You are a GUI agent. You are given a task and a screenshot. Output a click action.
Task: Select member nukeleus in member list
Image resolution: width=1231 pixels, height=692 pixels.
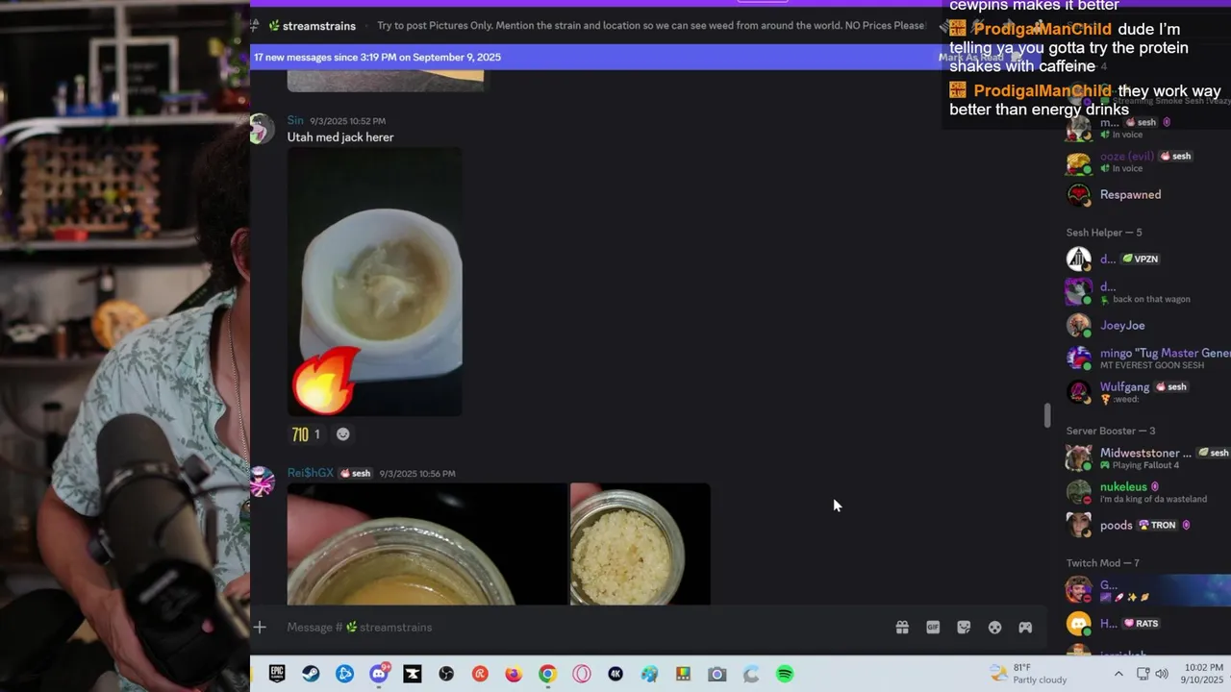1144,492
